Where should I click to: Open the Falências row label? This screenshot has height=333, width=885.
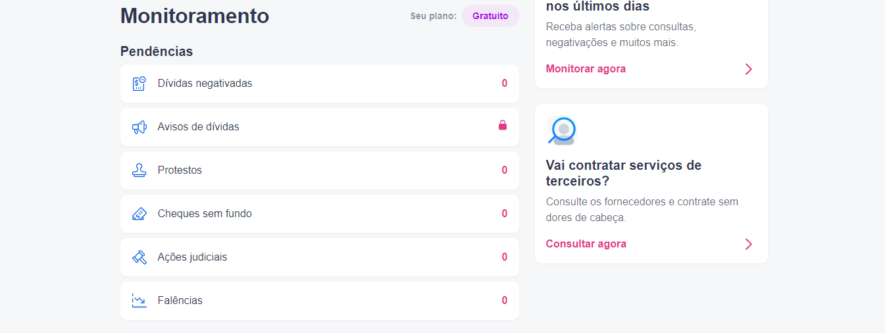coord(180,301)
